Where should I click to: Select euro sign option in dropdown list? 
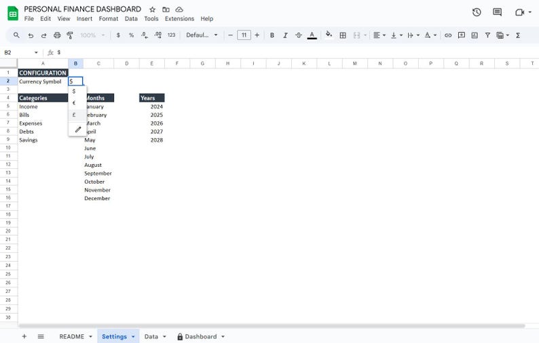[x=77, y=103]
